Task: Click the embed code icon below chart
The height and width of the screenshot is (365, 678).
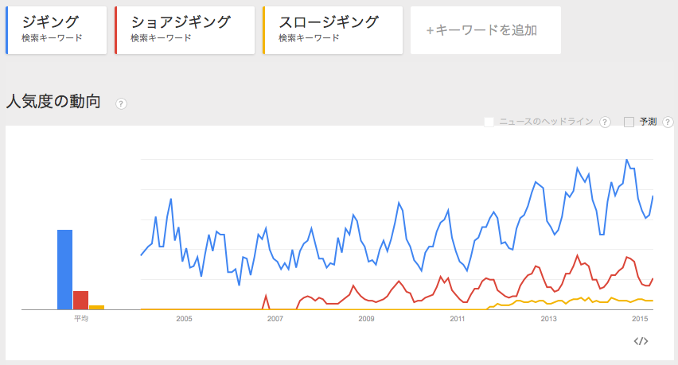Action: (641, 341)
